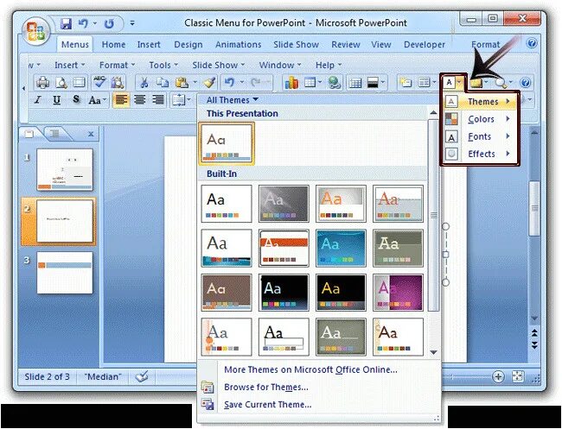Cut selection with scissors icon
The width and height of the screenshot is (562, 429).
(x=144, y=83)
